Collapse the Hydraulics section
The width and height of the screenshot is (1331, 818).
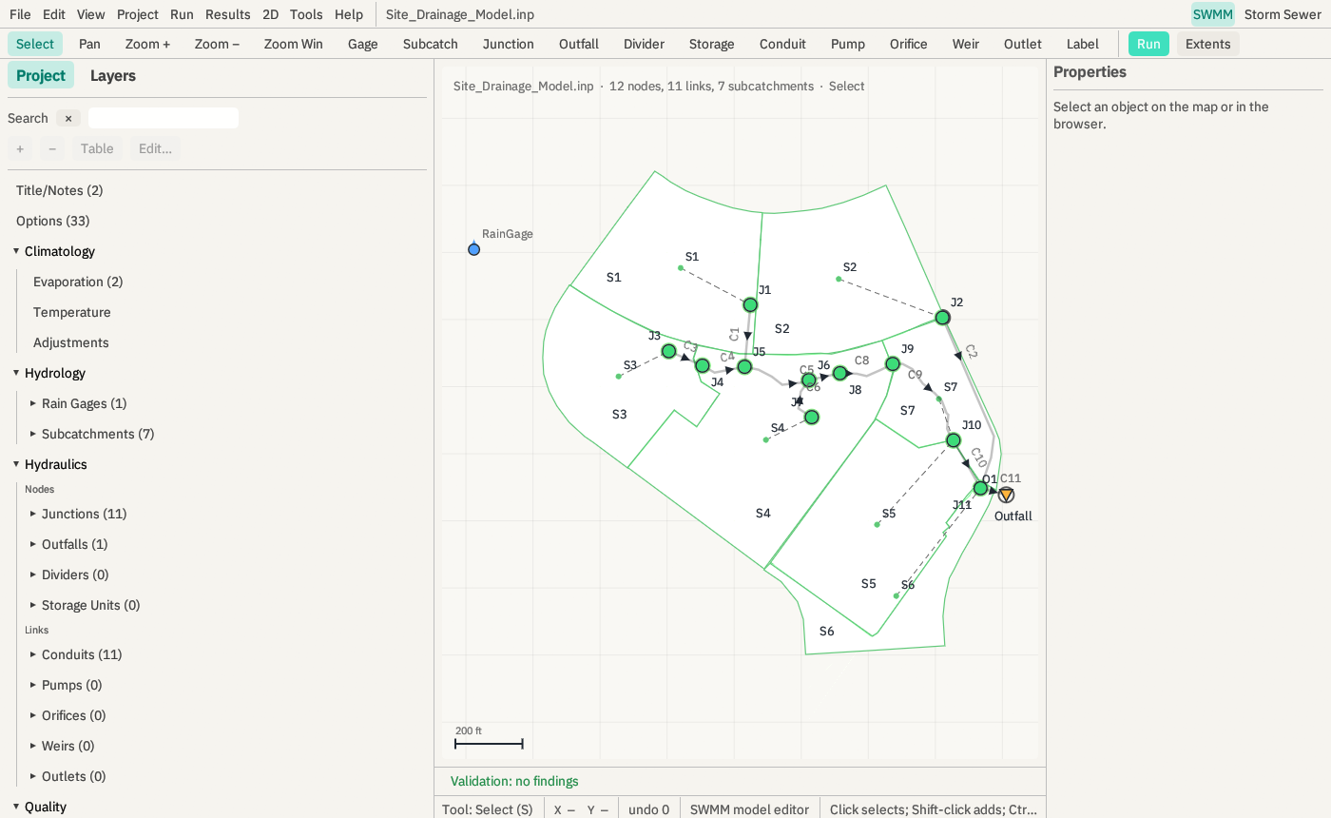pyautogui.click(x=16, y=464)
